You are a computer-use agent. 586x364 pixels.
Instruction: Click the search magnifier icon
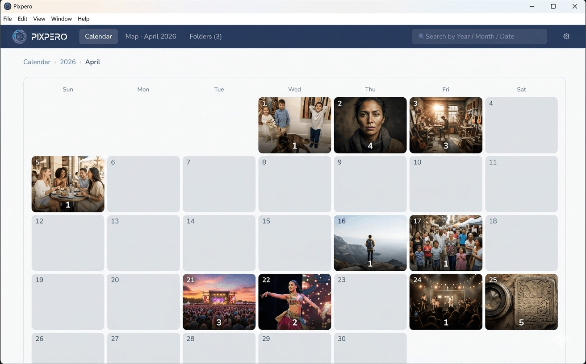(421, 37)
